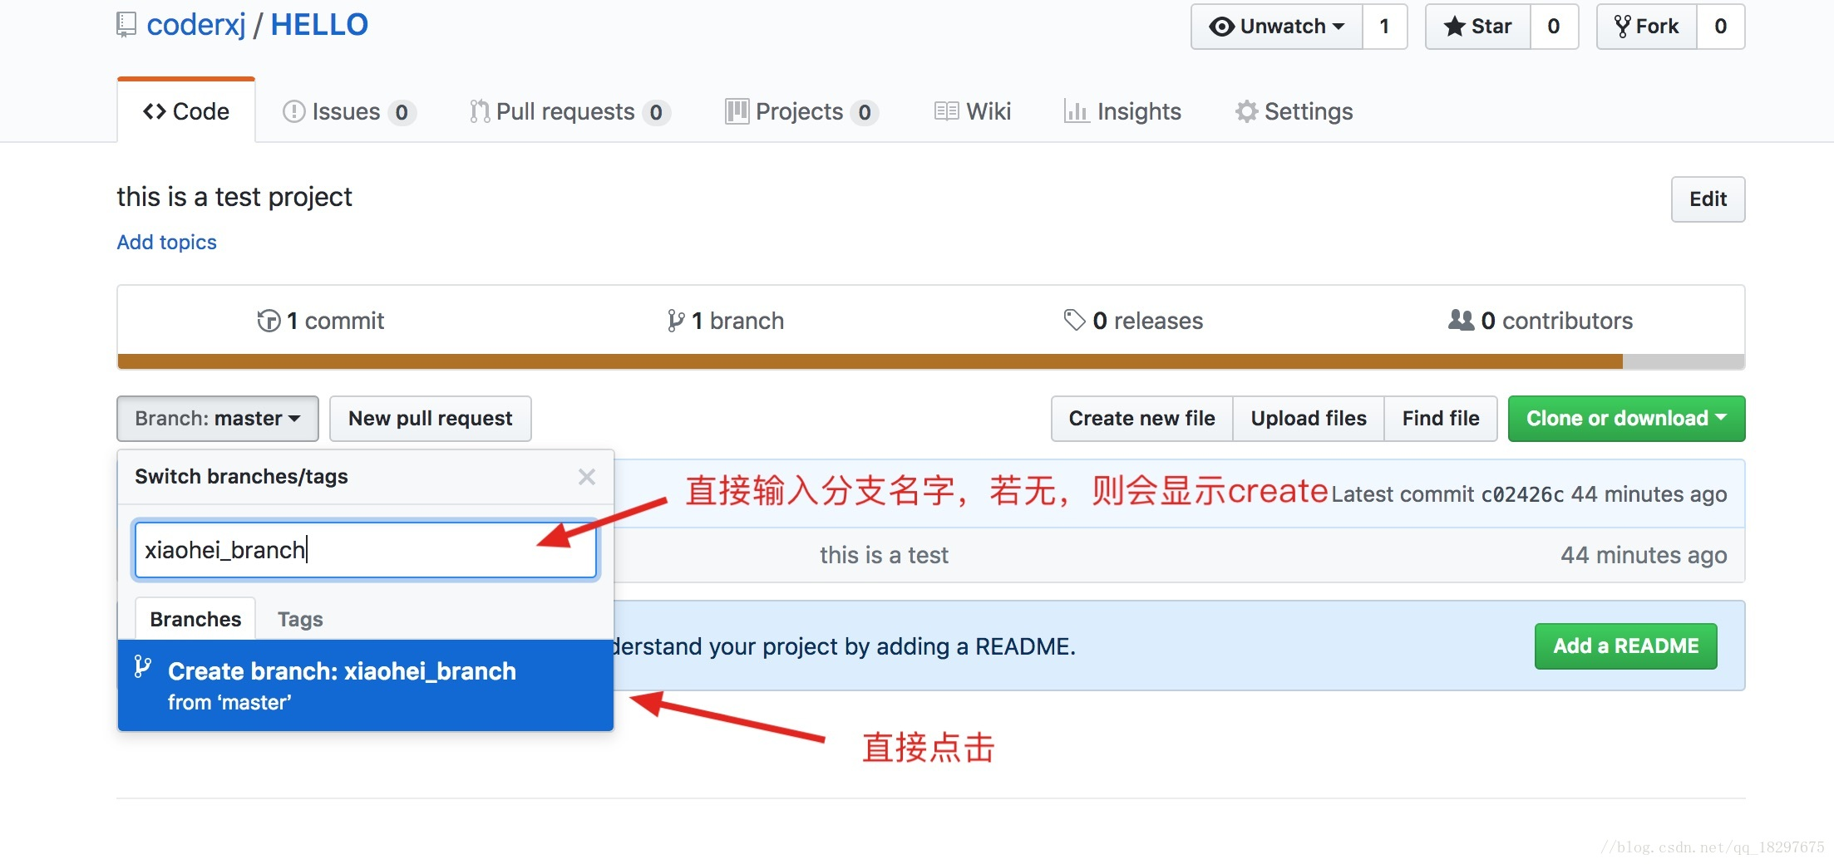The image size is (1834, 864).
Task: Switch to the Code tab
Action: pos(186,111)
